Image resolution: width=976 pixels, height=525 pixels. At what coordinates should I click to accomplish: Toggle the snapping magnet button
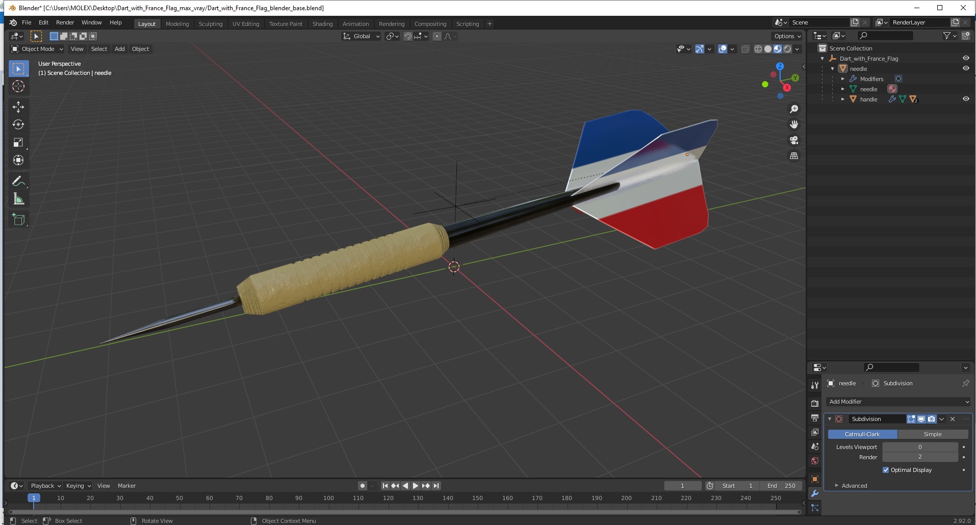[x=408, y=36]
